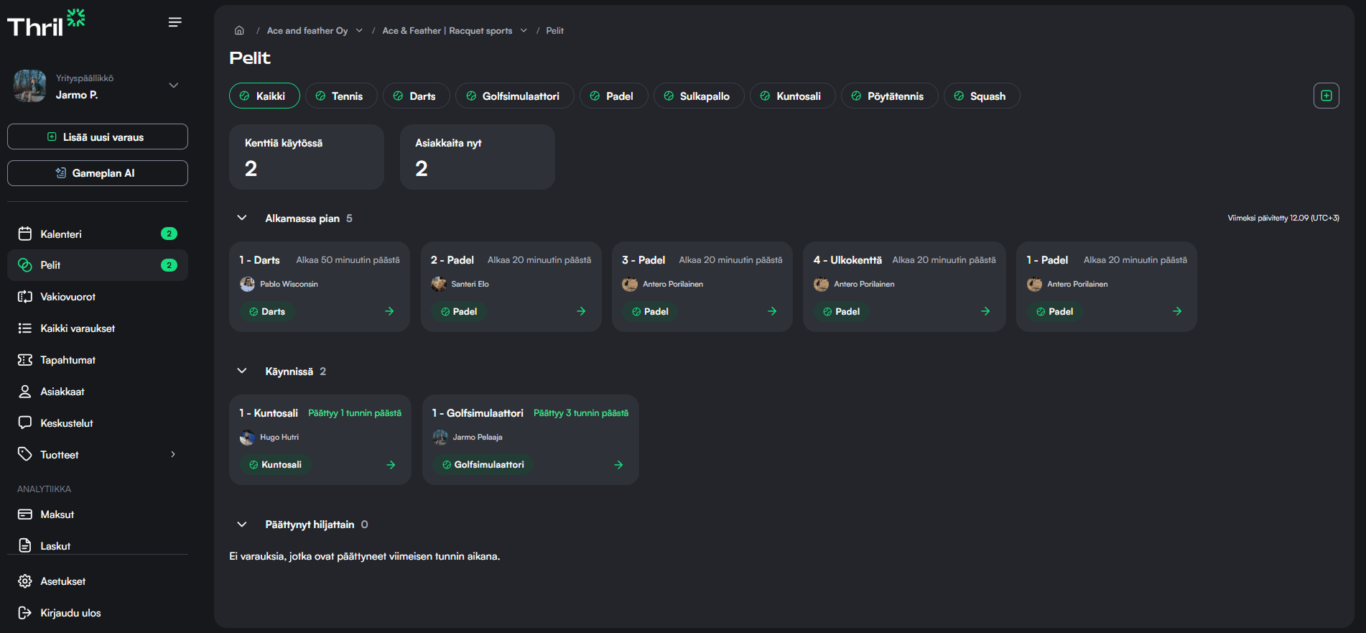This screenshot has width=1366, height=633.
Task: Open Maksut under Analytiikka
Action: tap(57, 514)
